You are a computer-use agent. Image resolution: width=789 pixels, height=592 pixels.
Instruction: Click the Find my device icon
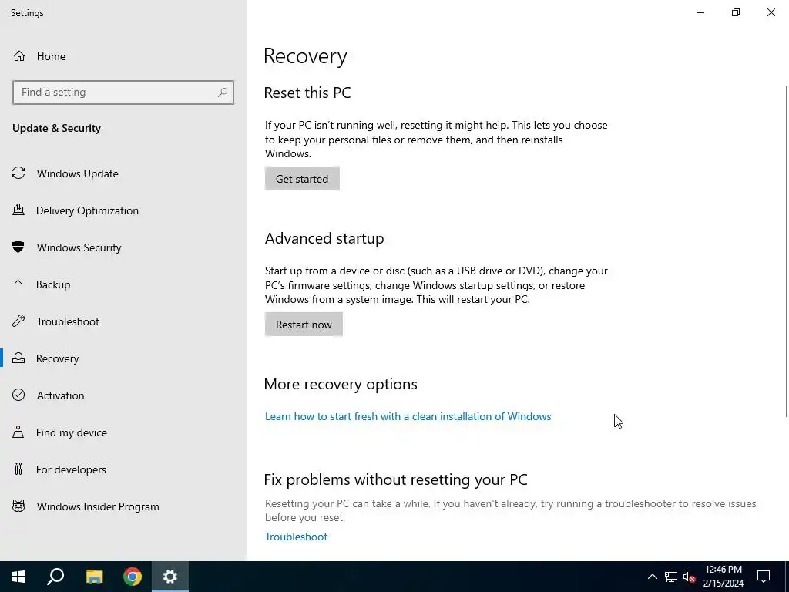(x=18, y=432)
